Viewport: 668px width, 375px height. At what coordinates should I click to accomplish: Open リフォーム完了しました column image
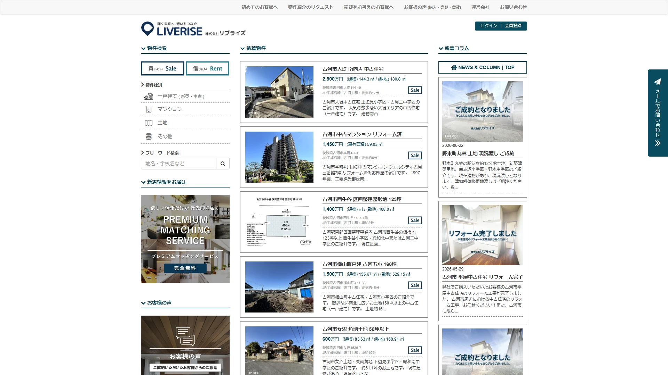tap(483, 235)
